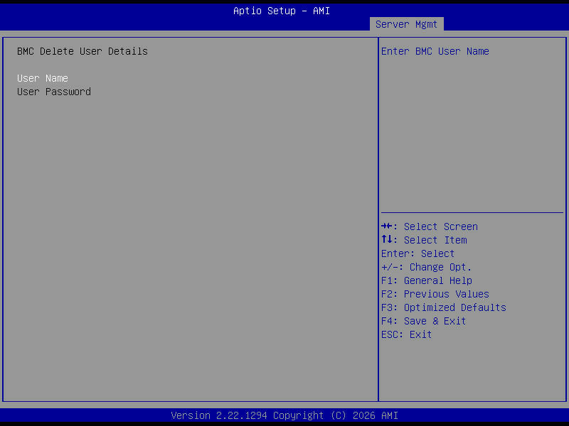
Task: Click the +/-: Change Opt. hint
Action: tap(426, 267)
